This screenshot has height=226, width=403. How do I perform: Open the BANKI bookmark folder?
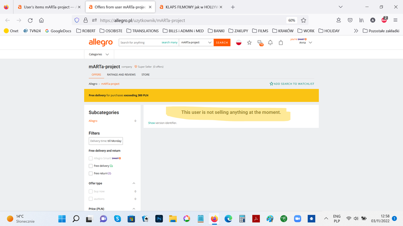(x=216, y=31)
